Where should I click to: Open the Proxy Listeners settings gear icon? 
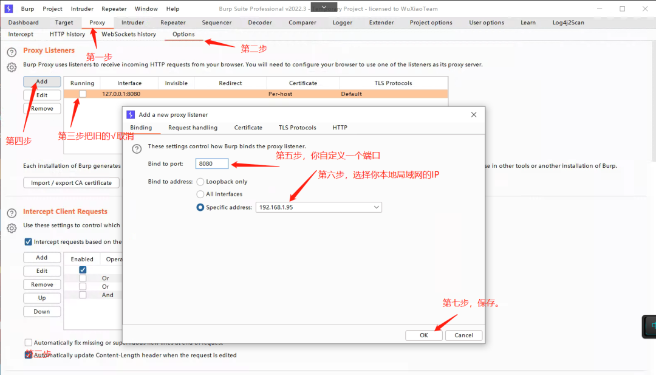tap(12, 67)
